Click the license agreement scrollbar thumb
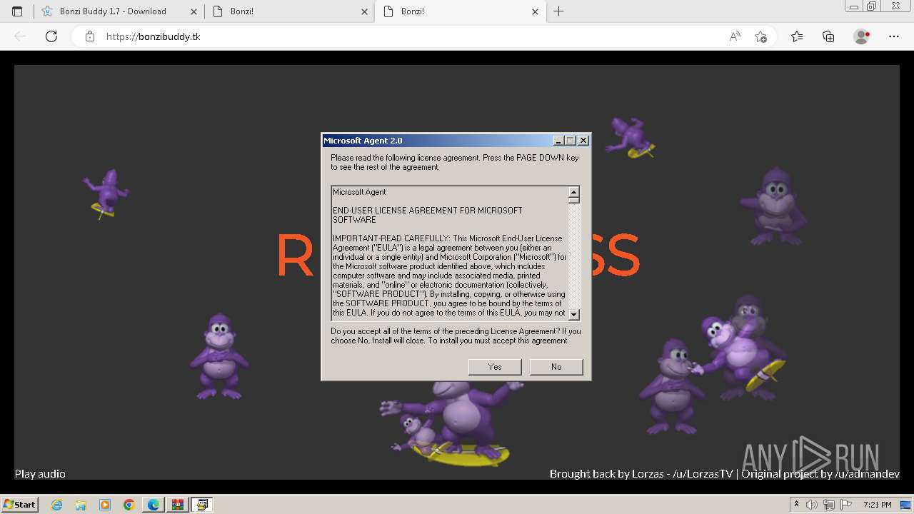Viewport: 914px width, 514px height. [x=574, y=201]
